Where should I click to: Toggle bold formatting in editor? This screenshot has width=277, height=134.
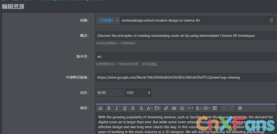point(109,108)
